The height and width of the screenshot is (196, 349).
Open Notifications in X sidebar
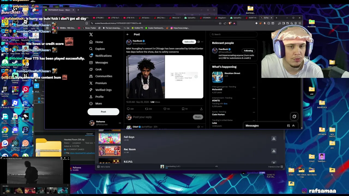pos(100,56)
